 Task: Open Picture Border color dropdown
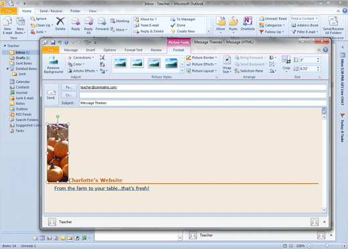(201, 58)
